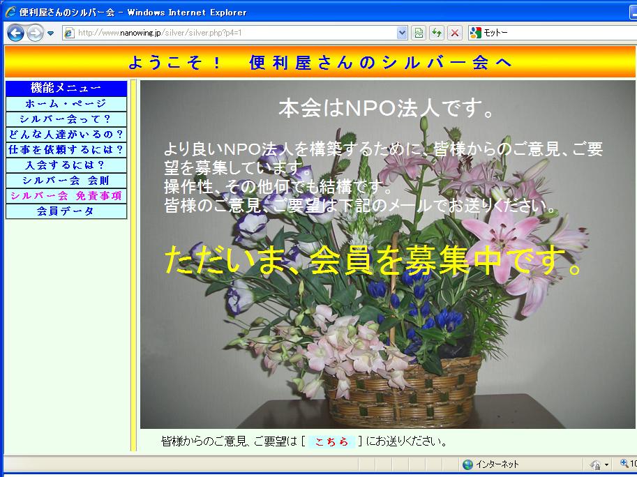Viewport: 637px width, 477px height.
Task: Click the protected mode security icon in status bar
Action: tap(595, 464)
